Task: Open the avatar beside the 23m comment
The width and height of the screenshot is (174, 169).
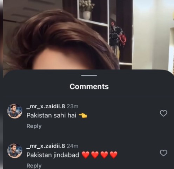Action: [15, 111]
